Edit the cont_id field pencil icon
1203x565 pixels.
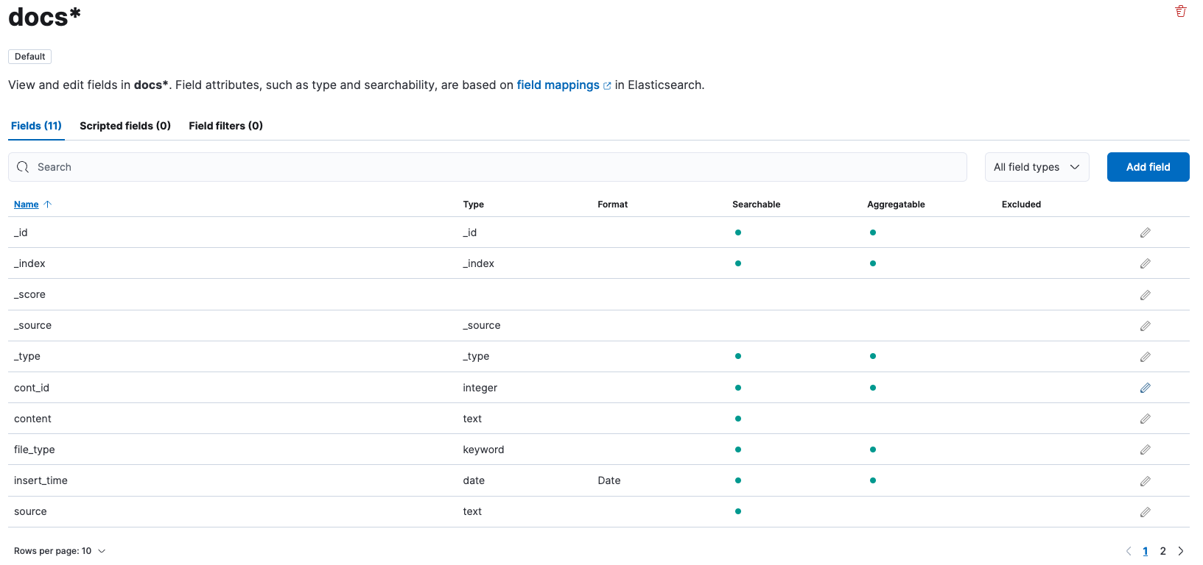coord(1146,388)
